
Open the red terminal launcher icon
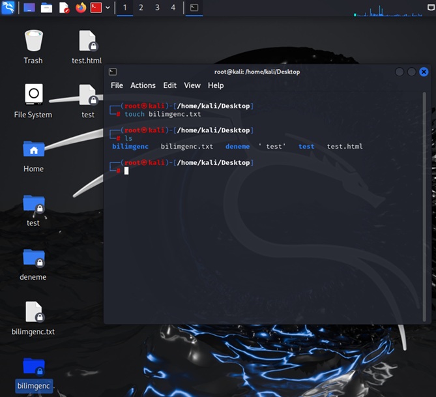pyautogui.click(x=96, y=8)
